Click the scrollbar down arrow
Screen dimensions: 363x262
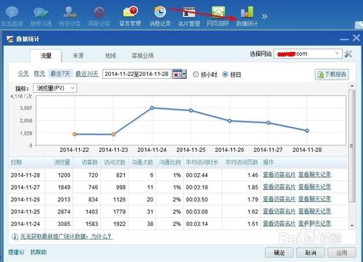click(352, 225)
